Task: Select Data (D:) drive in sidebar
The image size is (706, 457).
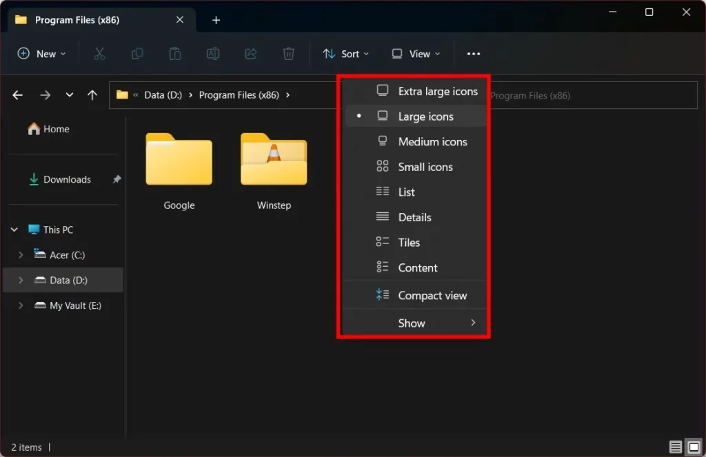Action: pyautogui.click(x=61, y=280)
